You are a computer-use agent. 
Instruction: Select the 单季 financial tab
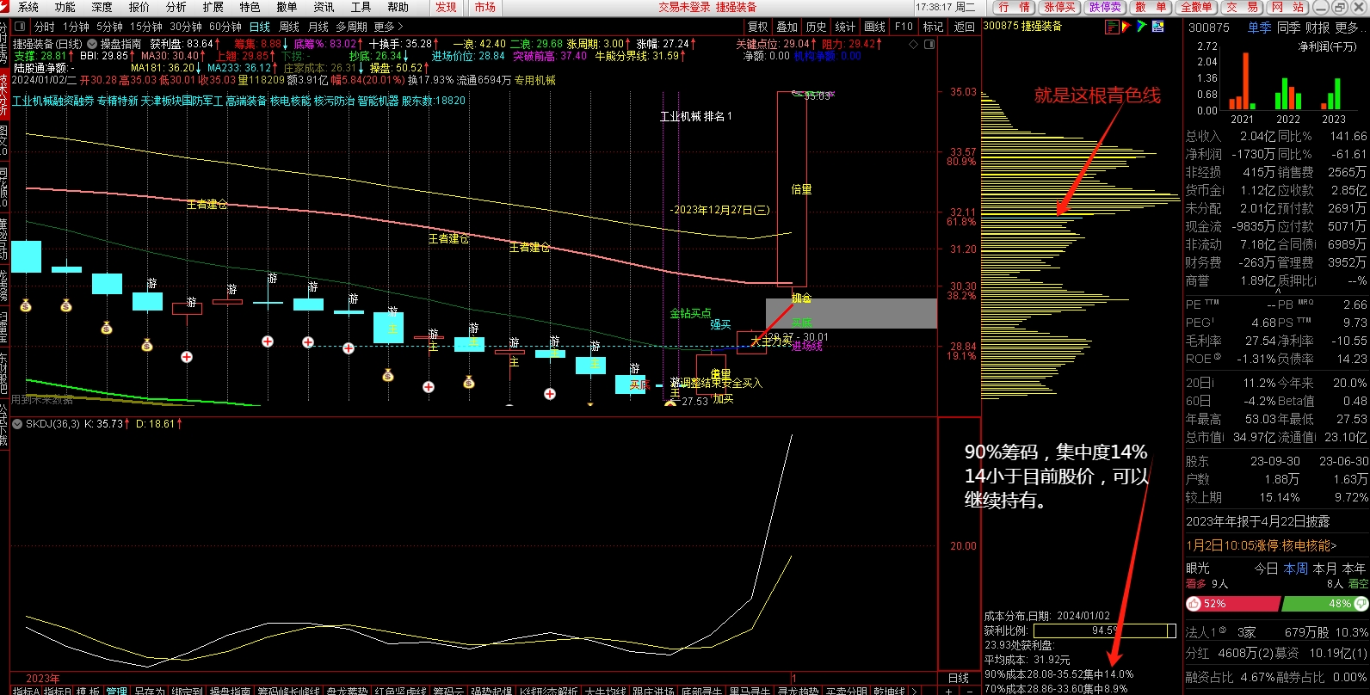(1259, 28)
